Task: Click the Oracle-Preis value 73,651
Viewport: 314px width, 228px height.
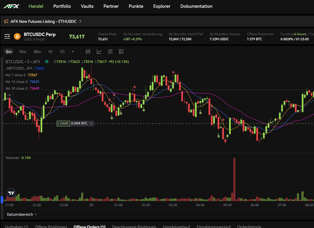Action: click(103, 39)
